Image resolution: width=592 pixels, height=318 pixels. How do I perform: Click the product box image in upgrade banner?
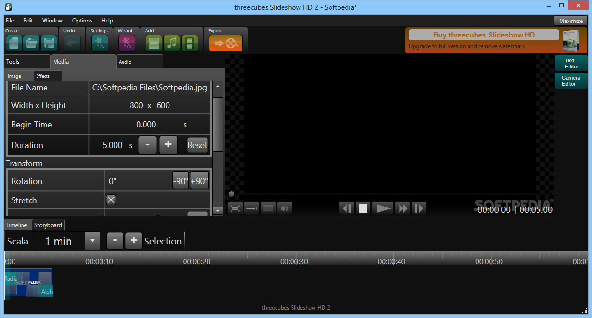pyautogui.click(x=571, y=40)
